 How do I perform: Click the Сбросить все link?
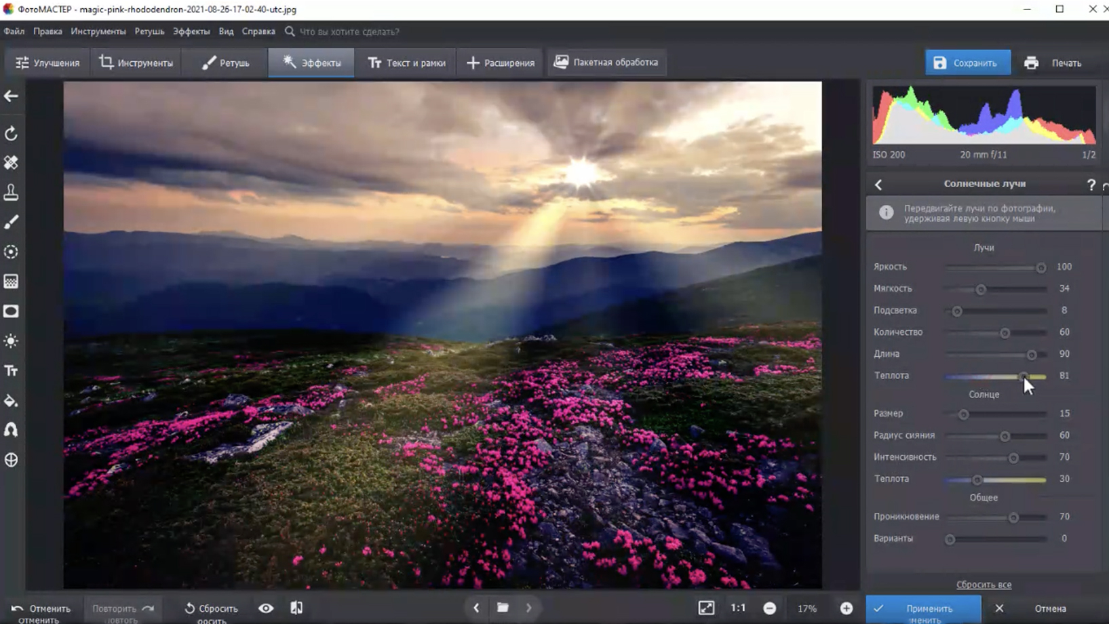pos(984,585)
